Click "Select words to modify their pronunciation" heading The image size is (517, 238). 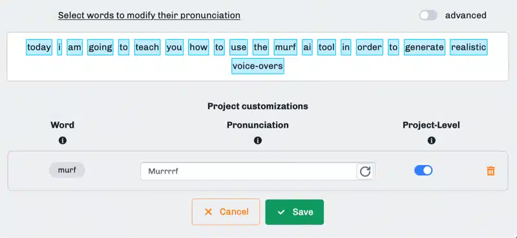click(x=149, y=15)
